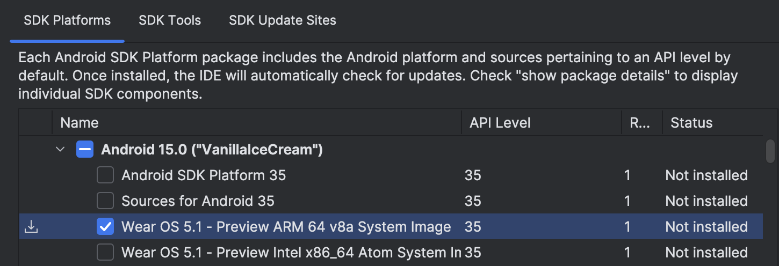The width and height of the screenshot is (779, 266).
Task: Select Wear OS ARM 64 v8a System Image label
Action: pos(286,227)
